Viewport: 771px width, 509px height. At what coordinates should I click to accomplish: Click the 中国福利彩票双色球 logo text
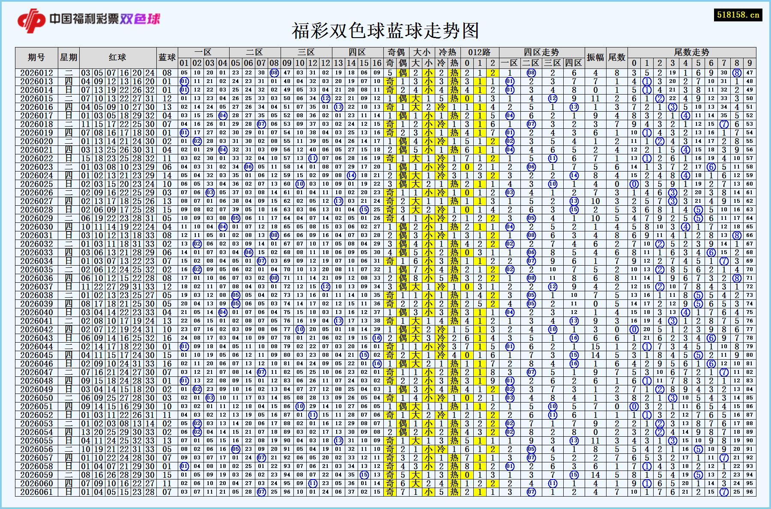(105, 19)
